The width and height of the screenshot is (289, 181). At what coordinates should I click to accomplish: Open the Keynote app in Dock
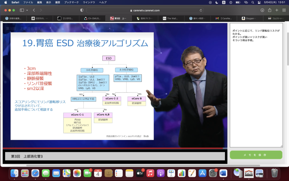point(171,173)
